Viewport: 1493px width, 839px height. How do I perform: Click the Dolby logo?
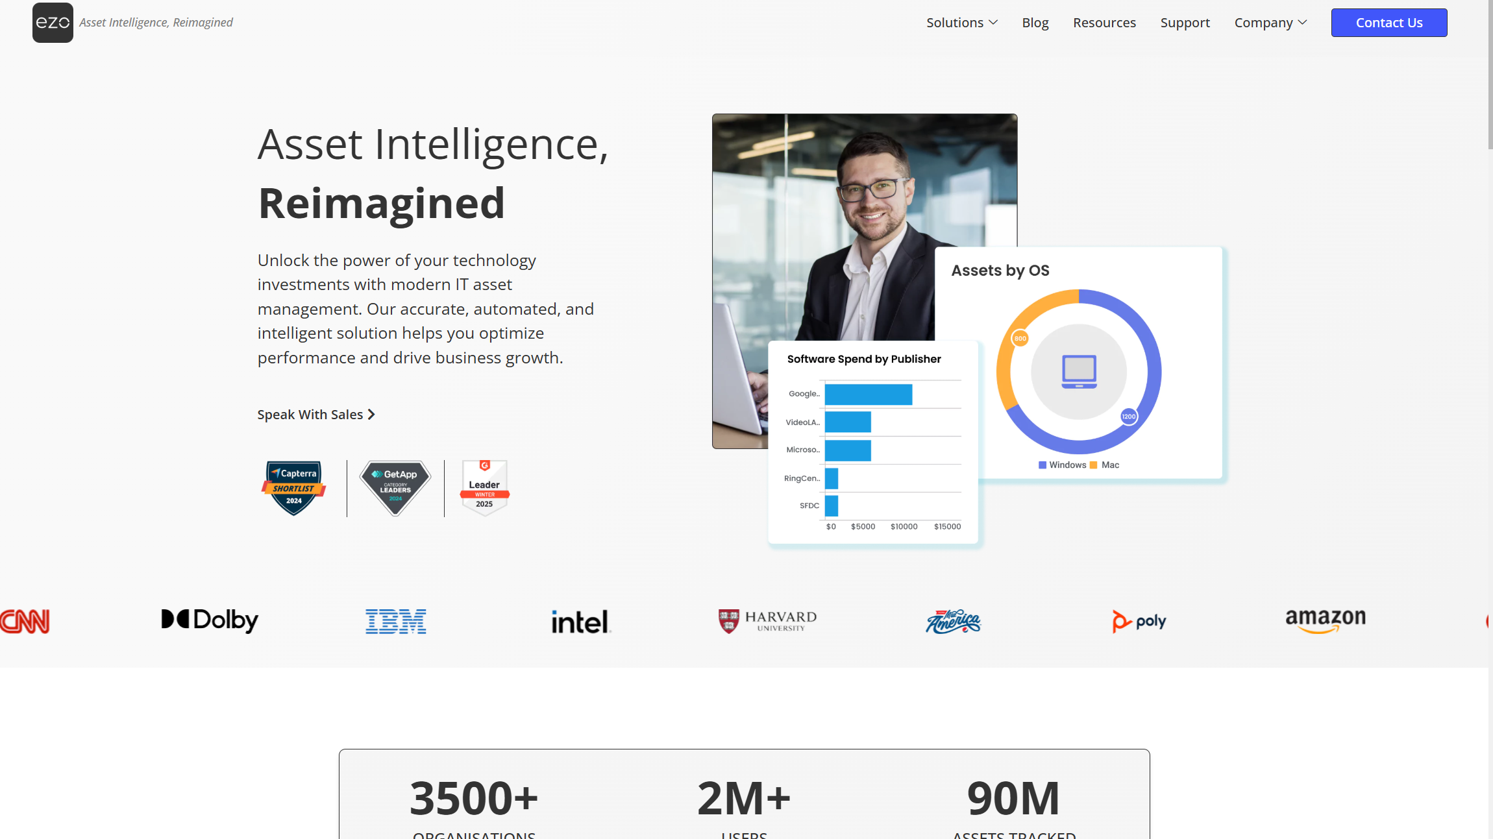210,620
